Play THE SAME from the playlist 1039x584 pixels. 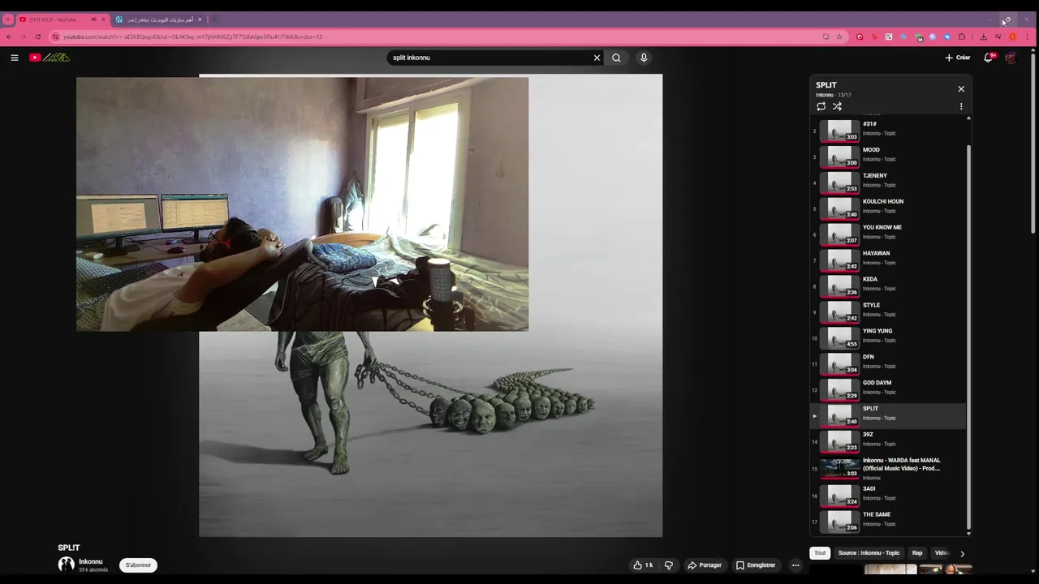(x=889, y=521)
